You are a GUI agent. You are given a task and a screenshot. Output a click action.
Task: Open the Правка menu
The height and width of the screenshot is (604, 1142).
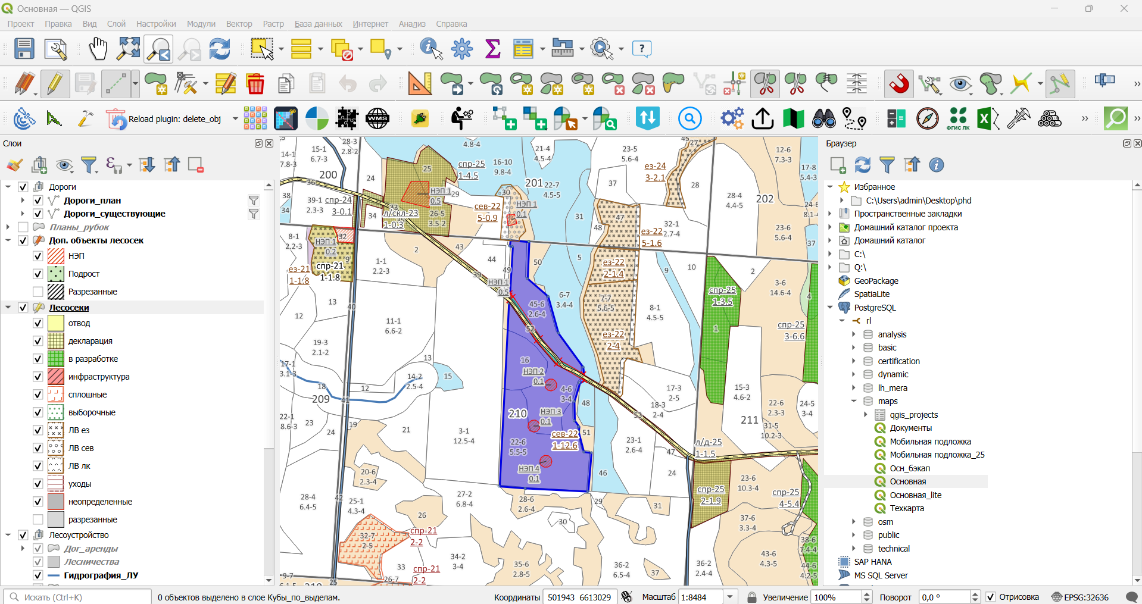[58, 24]
